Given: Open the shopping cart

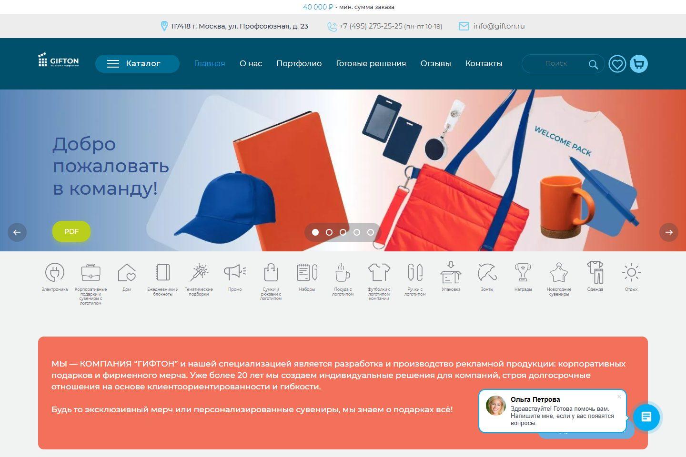Looking at the screenshot, I should pos(639,64).
